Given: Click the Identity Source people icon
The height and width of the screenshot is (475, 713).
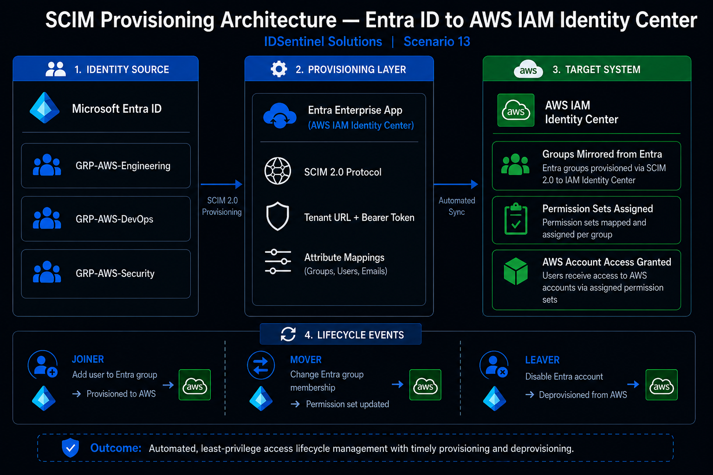Looking at the screenshot, I should pos(56,69).
